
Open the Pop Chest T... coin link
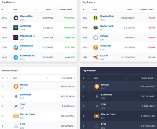pyautogui.click(x=27, y=36)
